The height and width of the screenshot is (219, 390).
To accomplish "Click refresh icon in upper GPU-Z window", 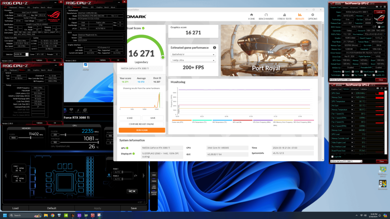I will pos(381,7).
